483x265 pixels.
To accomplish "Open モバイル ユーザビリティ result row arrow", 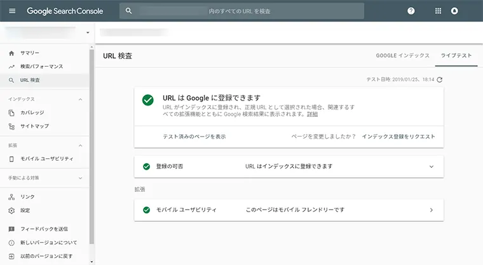I will tap(432, 210).
